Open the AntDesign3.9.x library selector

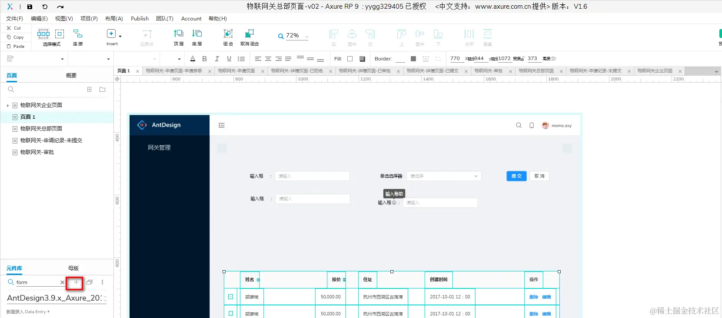click(x=57, y=298)
